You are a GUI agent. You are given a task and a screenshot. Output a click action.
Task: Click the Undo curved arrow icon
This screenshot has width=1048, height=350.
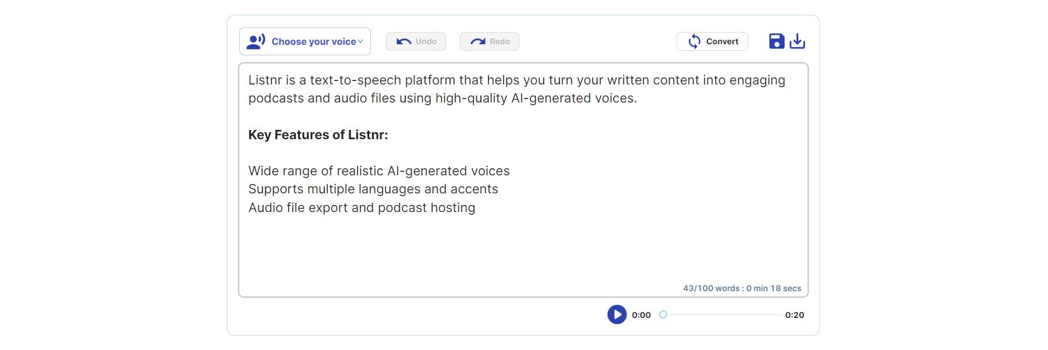(403, 41)
